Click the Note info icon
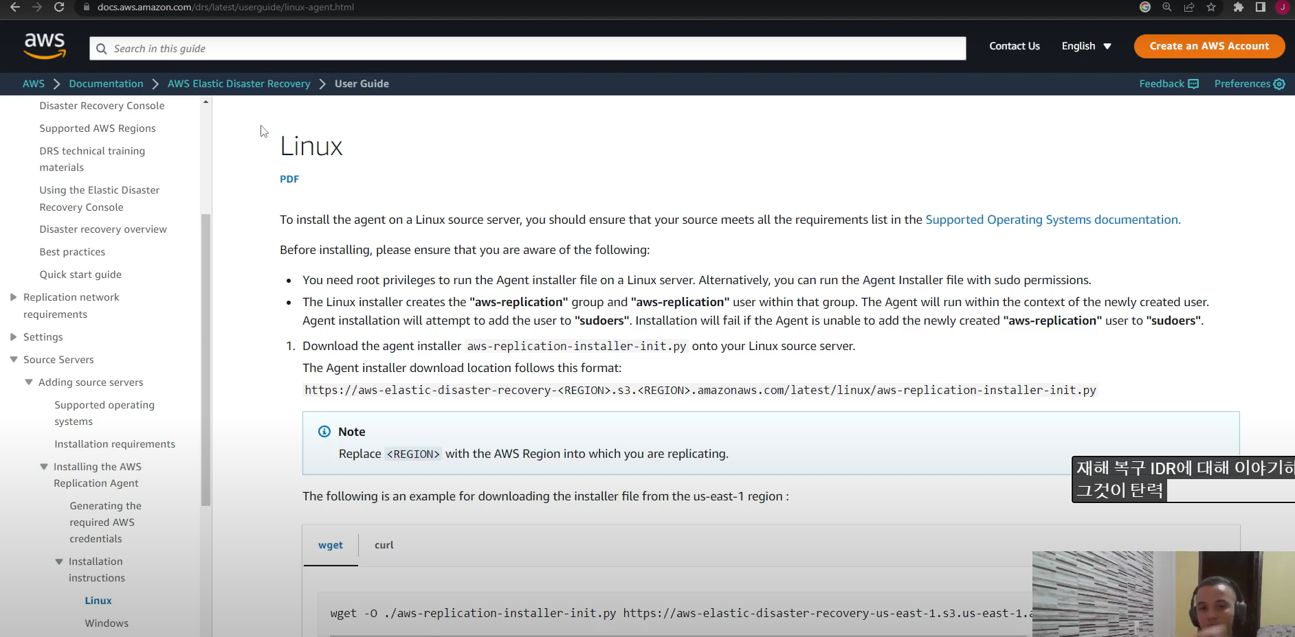Screen dimensions: 1295x637 click(324, 432)
